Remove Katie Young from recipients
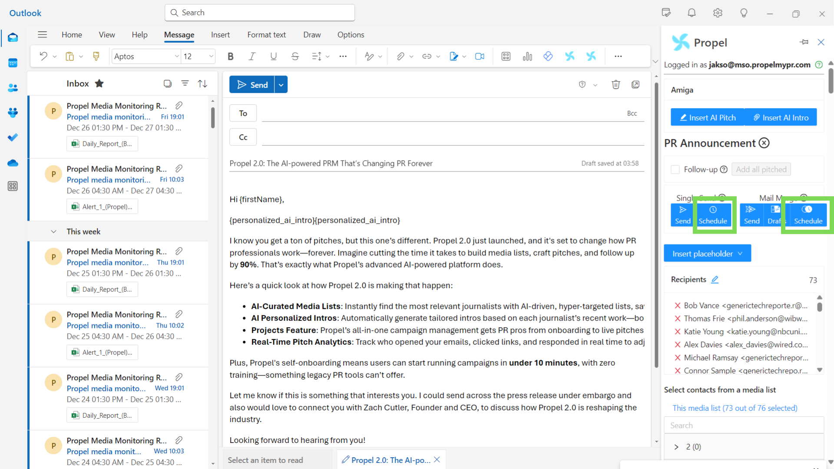This screenshot has height=469, width=834. [x=677, y=331]
